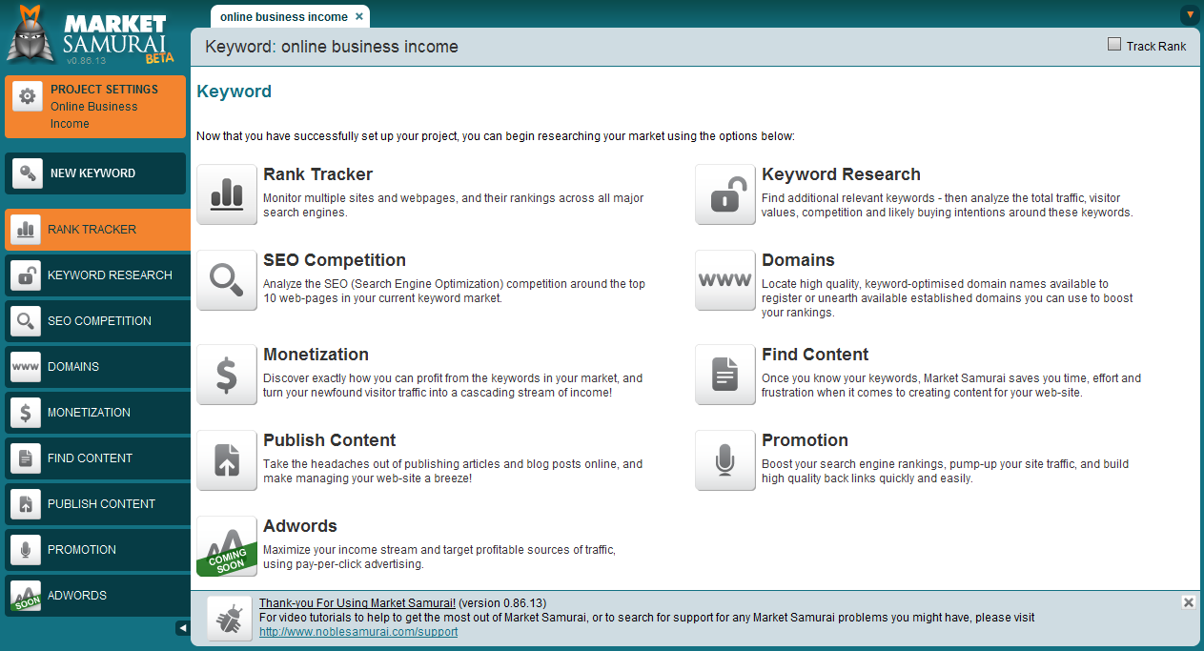Dismiss the thank-you notification bar
Screen dimensions: 1204x651
point(1188,602)
